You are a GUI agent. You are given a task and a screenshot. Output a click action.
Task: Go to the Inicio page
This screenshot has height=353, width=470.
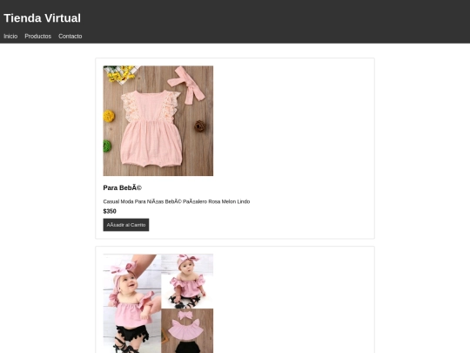(10, 36)
